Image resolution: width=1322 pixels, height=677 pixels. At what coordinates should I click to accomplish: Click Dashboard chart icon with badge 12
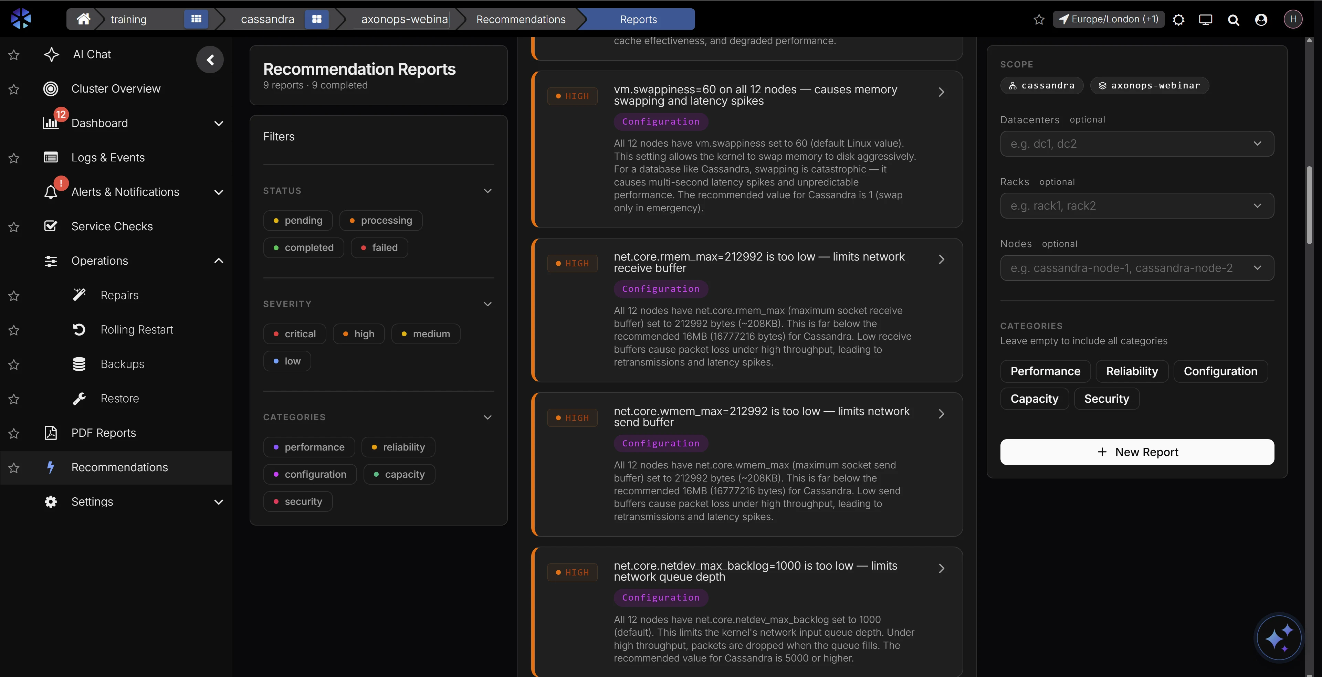pos(50,123)
